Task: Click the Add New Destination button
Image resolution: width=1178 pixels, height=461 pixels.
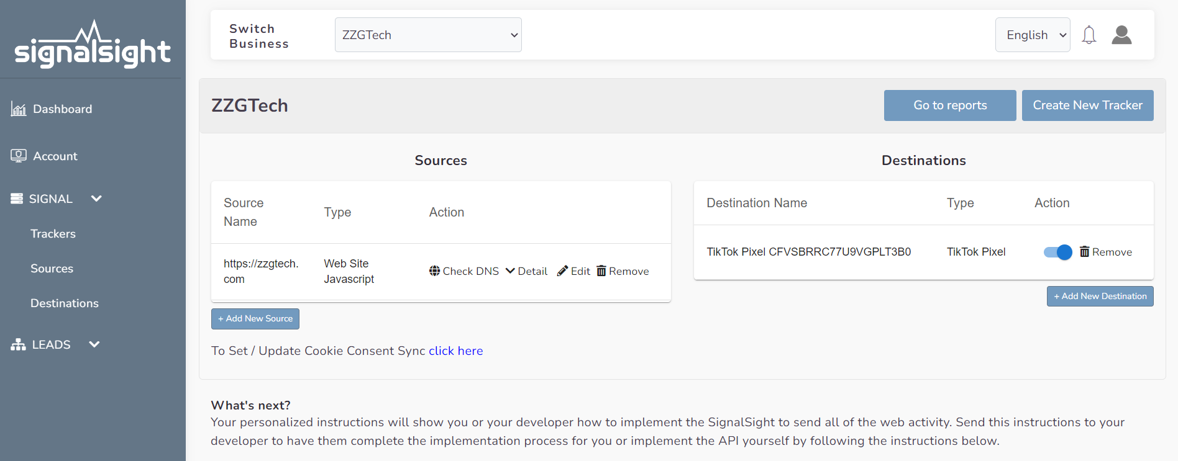Action: pos(1100,297)
